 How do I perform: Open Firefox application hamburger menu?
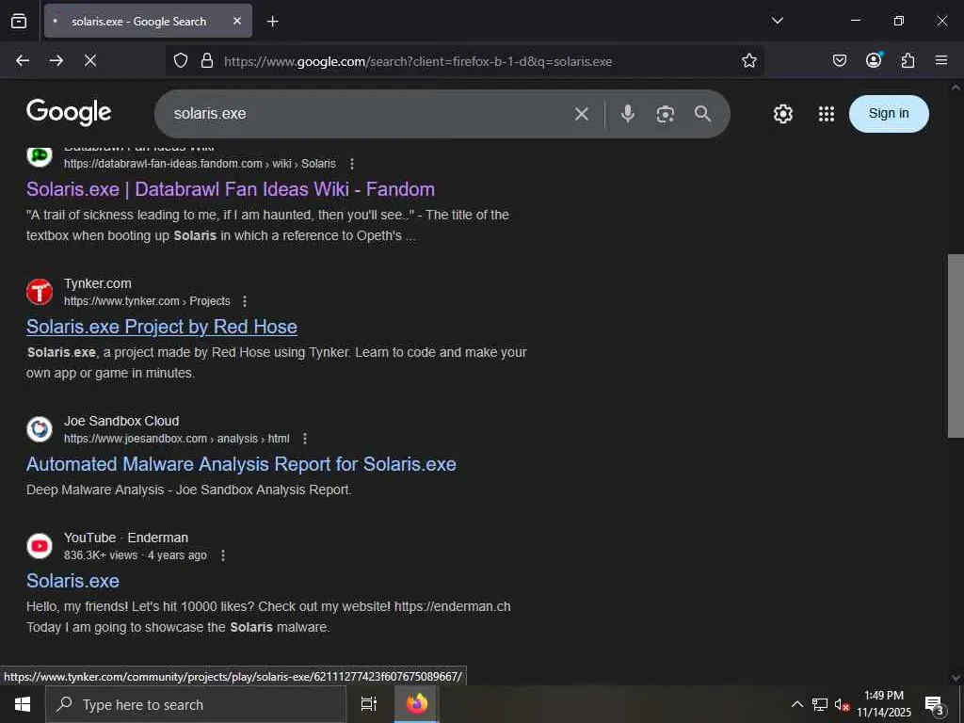click(941, 60)
